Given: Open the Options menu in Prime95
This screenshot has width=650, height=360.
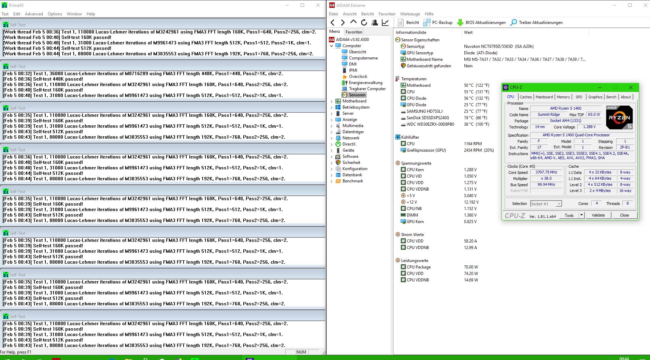Looking at the screenshot, I should [x=55, y=14].
